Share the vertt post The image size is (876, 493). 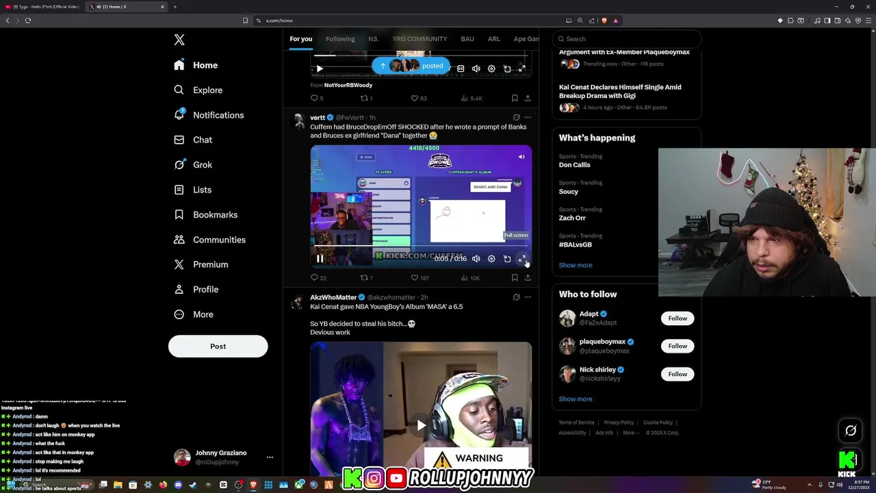pos(528,278)
